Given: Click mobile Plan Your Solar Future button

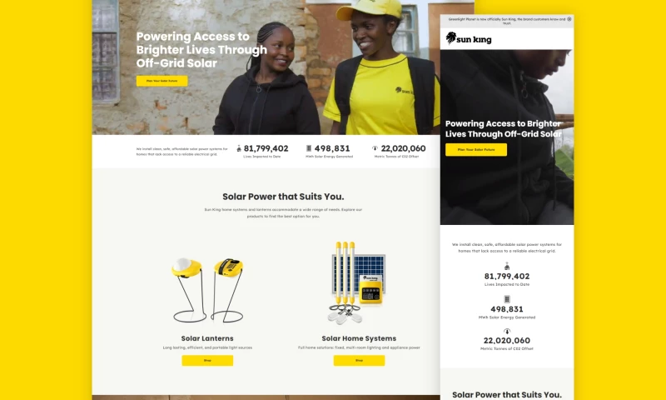Looking at the screenshot, I should 476,150.
